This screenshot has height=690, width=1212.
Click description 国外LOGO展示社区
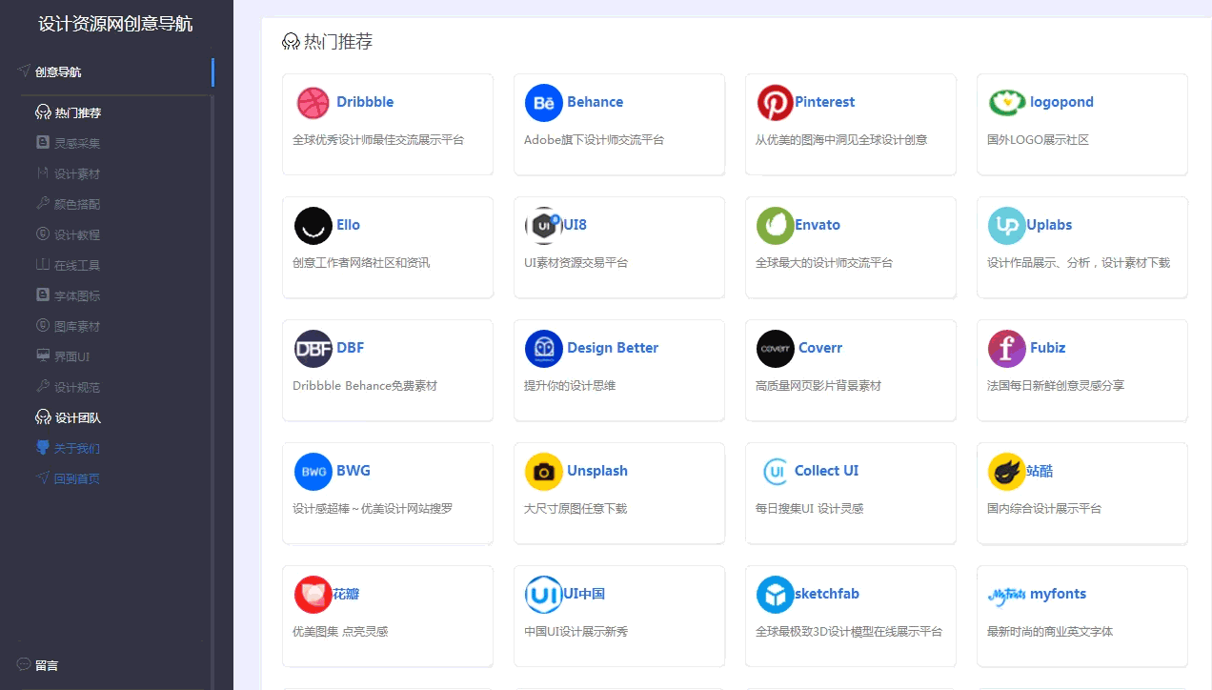(1038, 140)
